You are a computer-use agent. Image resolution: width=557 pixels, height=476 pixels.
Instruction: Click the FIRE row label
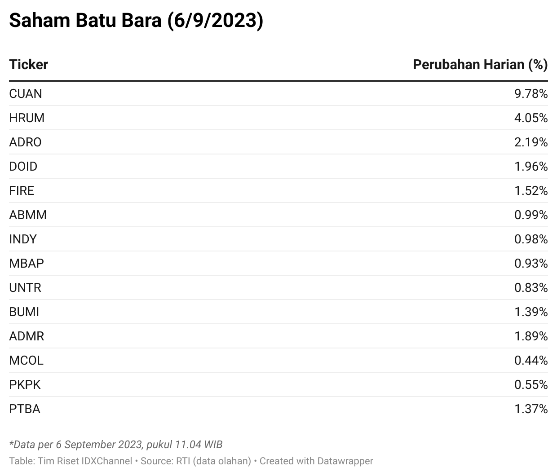tap(22, 190)
